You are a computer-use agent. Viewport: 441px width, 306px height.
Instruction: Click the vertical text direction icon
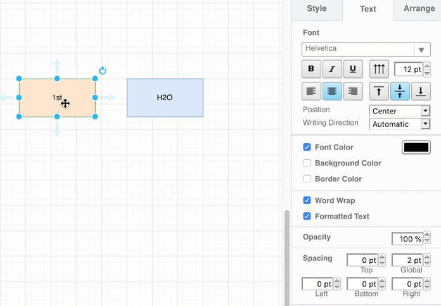click(x=379, y=69)
